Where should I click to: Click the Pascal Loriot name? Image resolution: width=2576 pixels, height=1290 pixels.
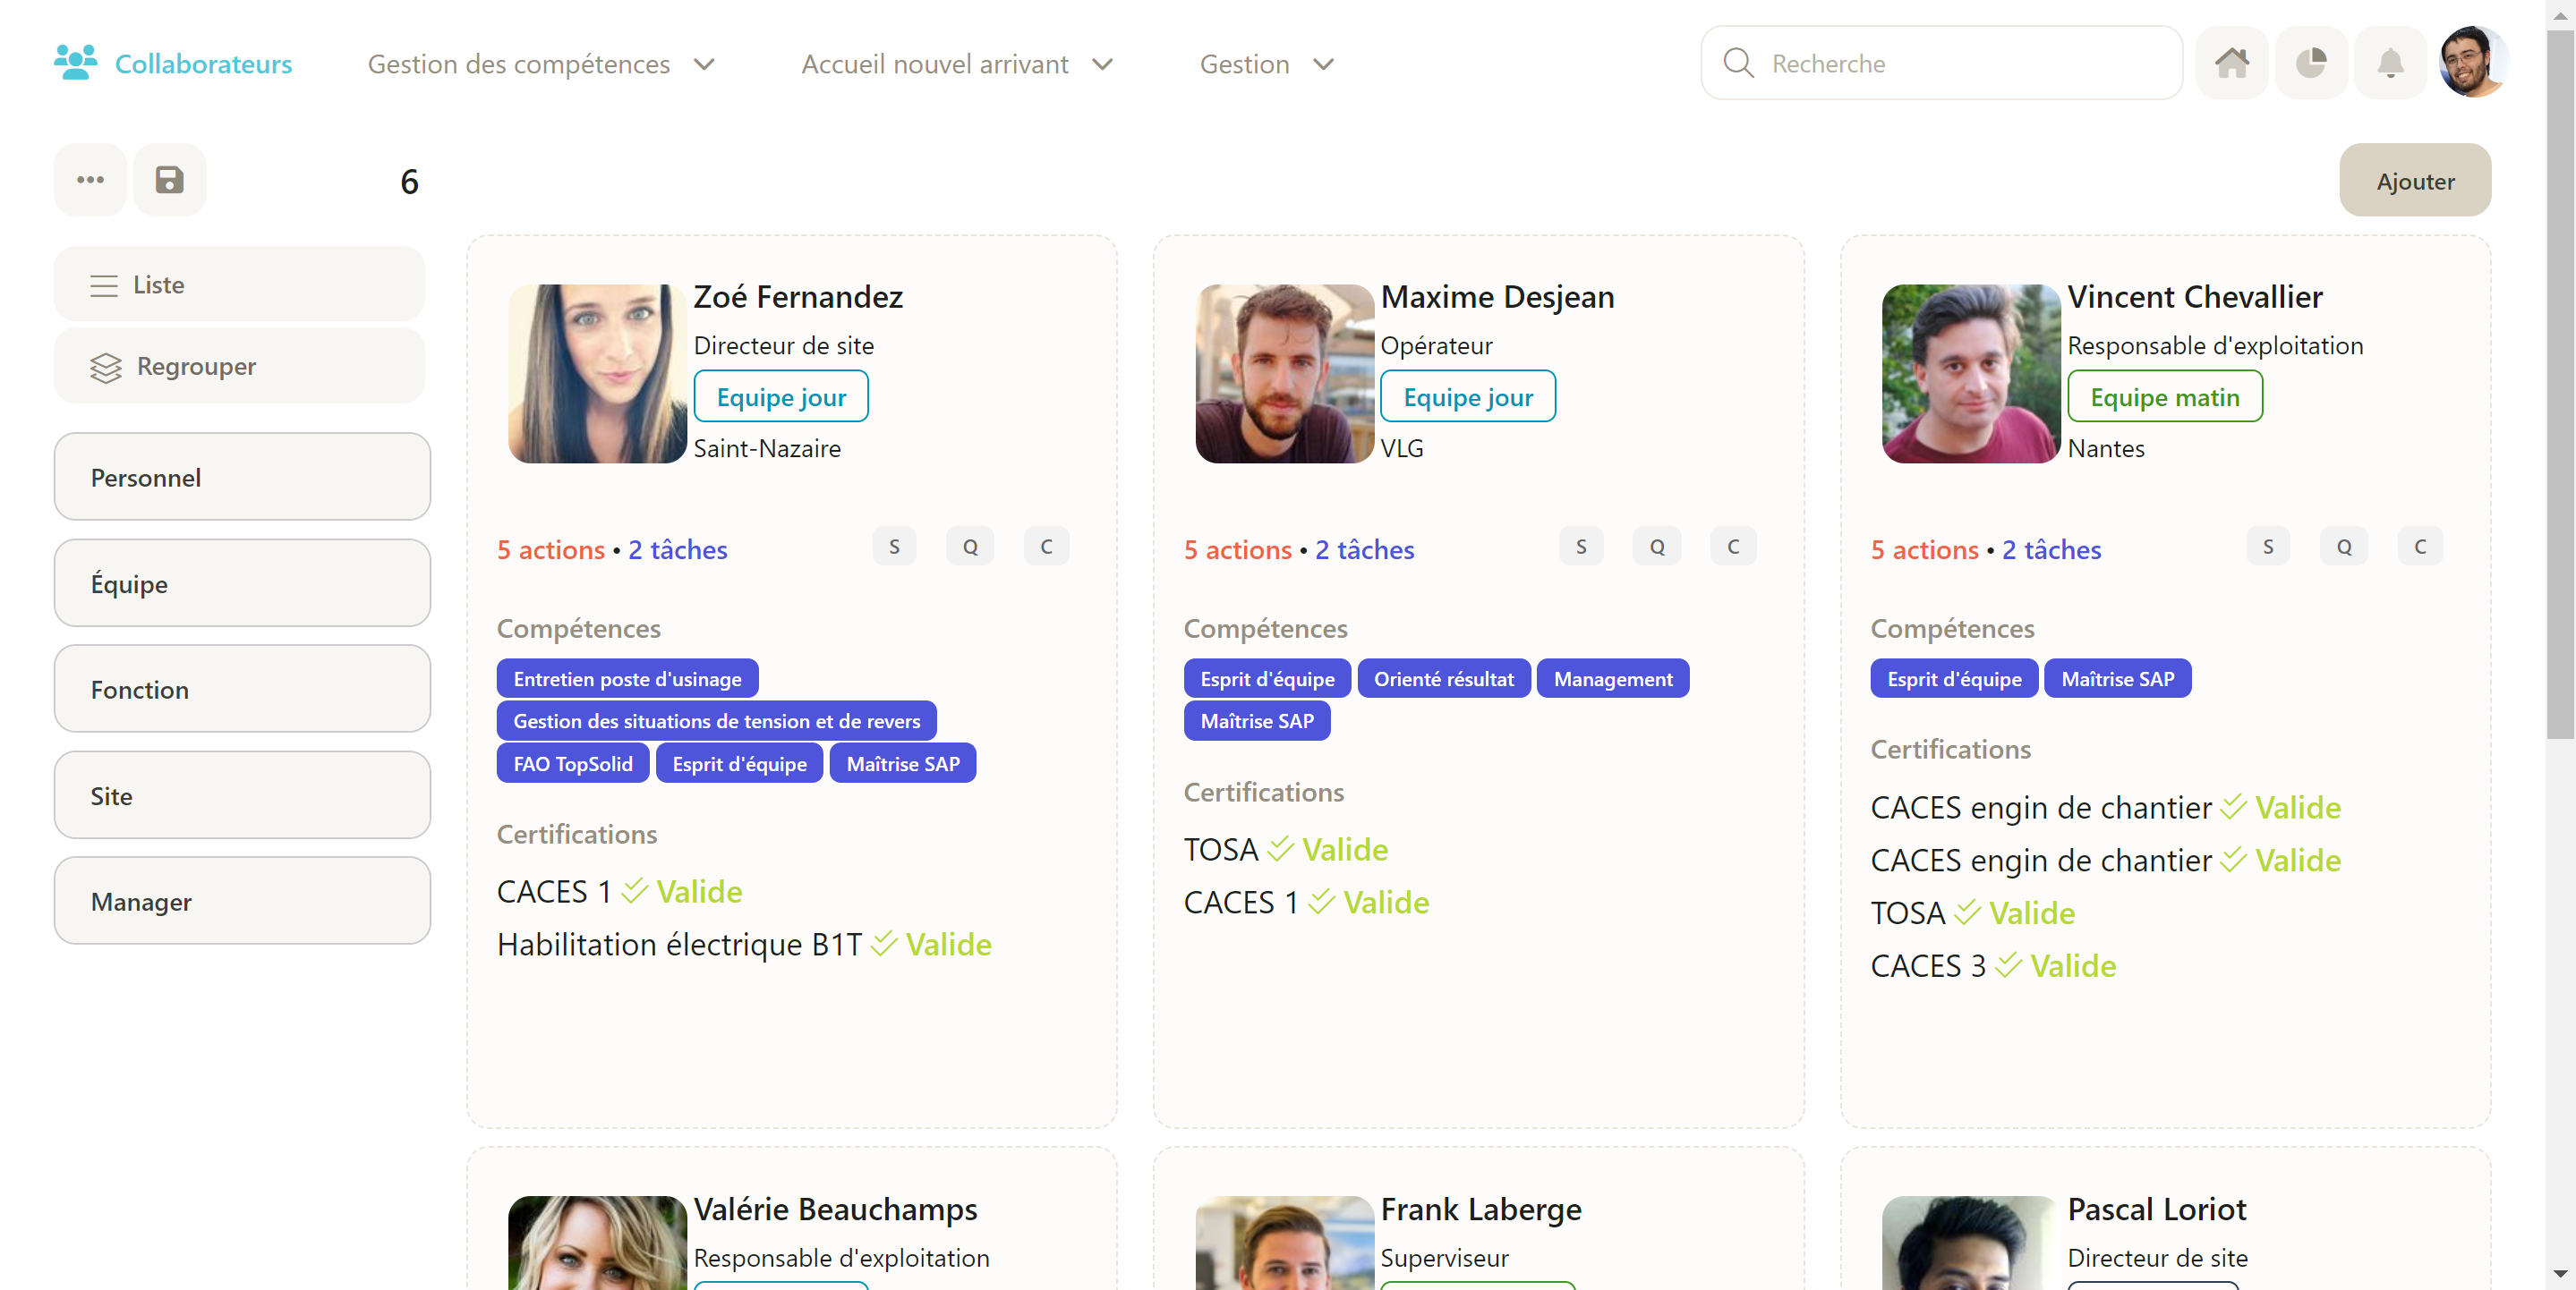2156,1209
